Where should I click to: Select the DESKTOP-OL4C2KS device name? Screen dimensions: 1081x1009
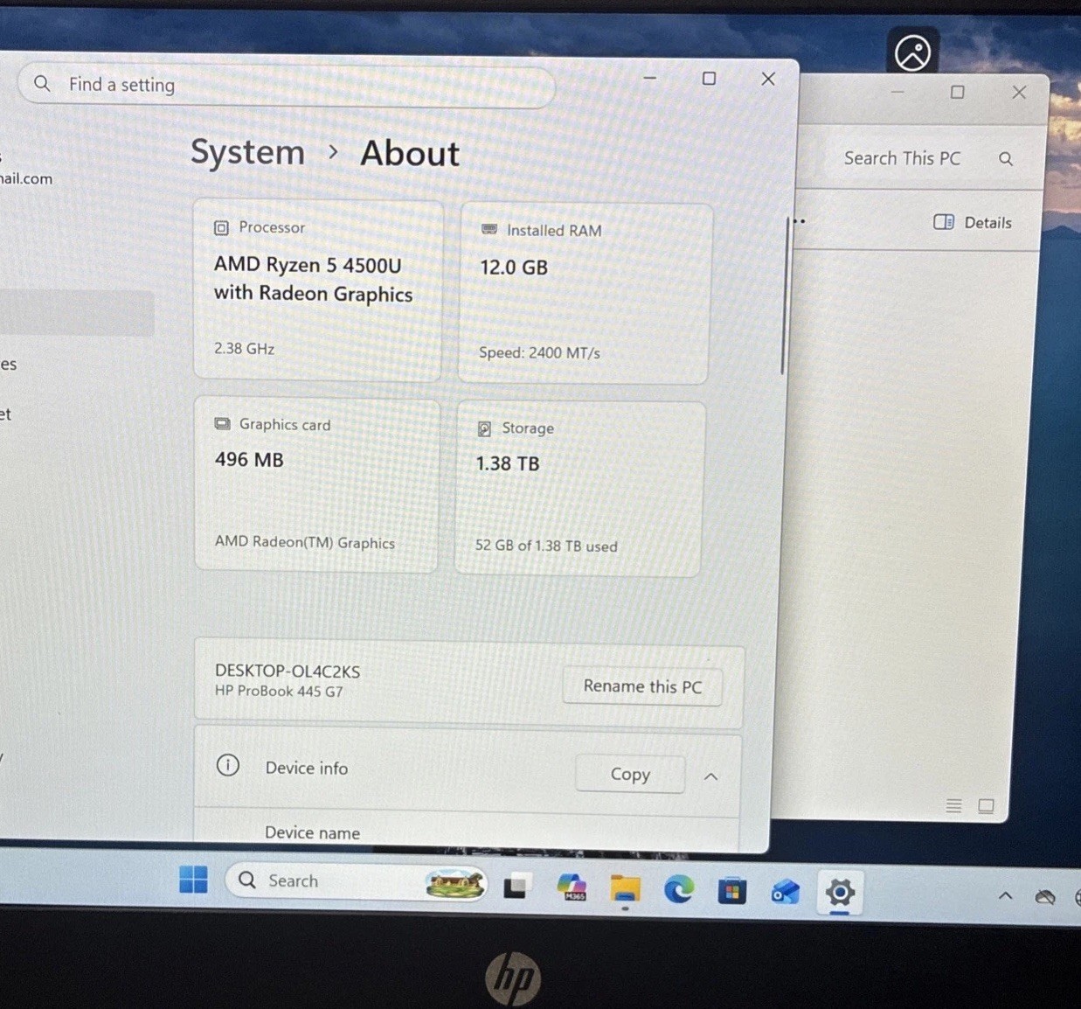coord(288,672)
